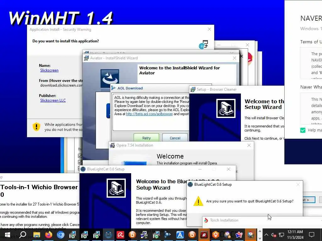Click the AOL Download title bar icon
Viewport: 322px width, 241px height.
coord(113,88)
